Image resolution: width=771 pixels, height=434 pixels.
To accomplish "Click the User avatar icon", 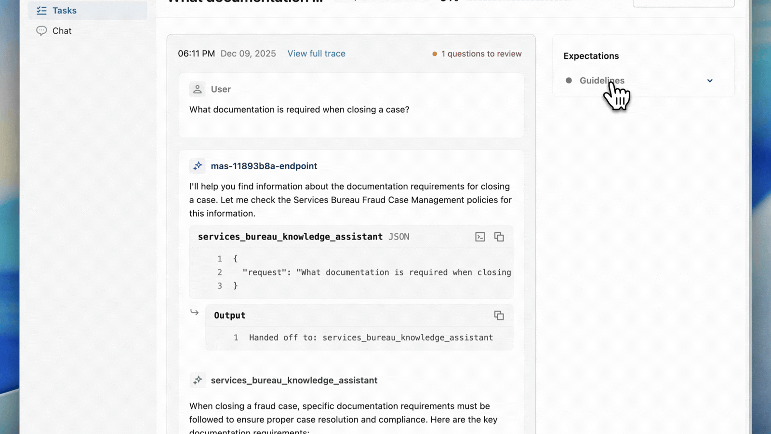I will [197, 89].
